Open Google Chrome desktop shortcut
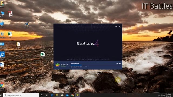 coord(2,87)
